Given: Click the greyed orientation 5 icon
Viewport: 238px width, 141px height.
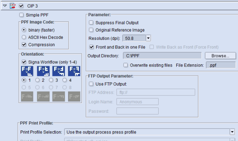Looking at the screenshot, I should point(27,96).
